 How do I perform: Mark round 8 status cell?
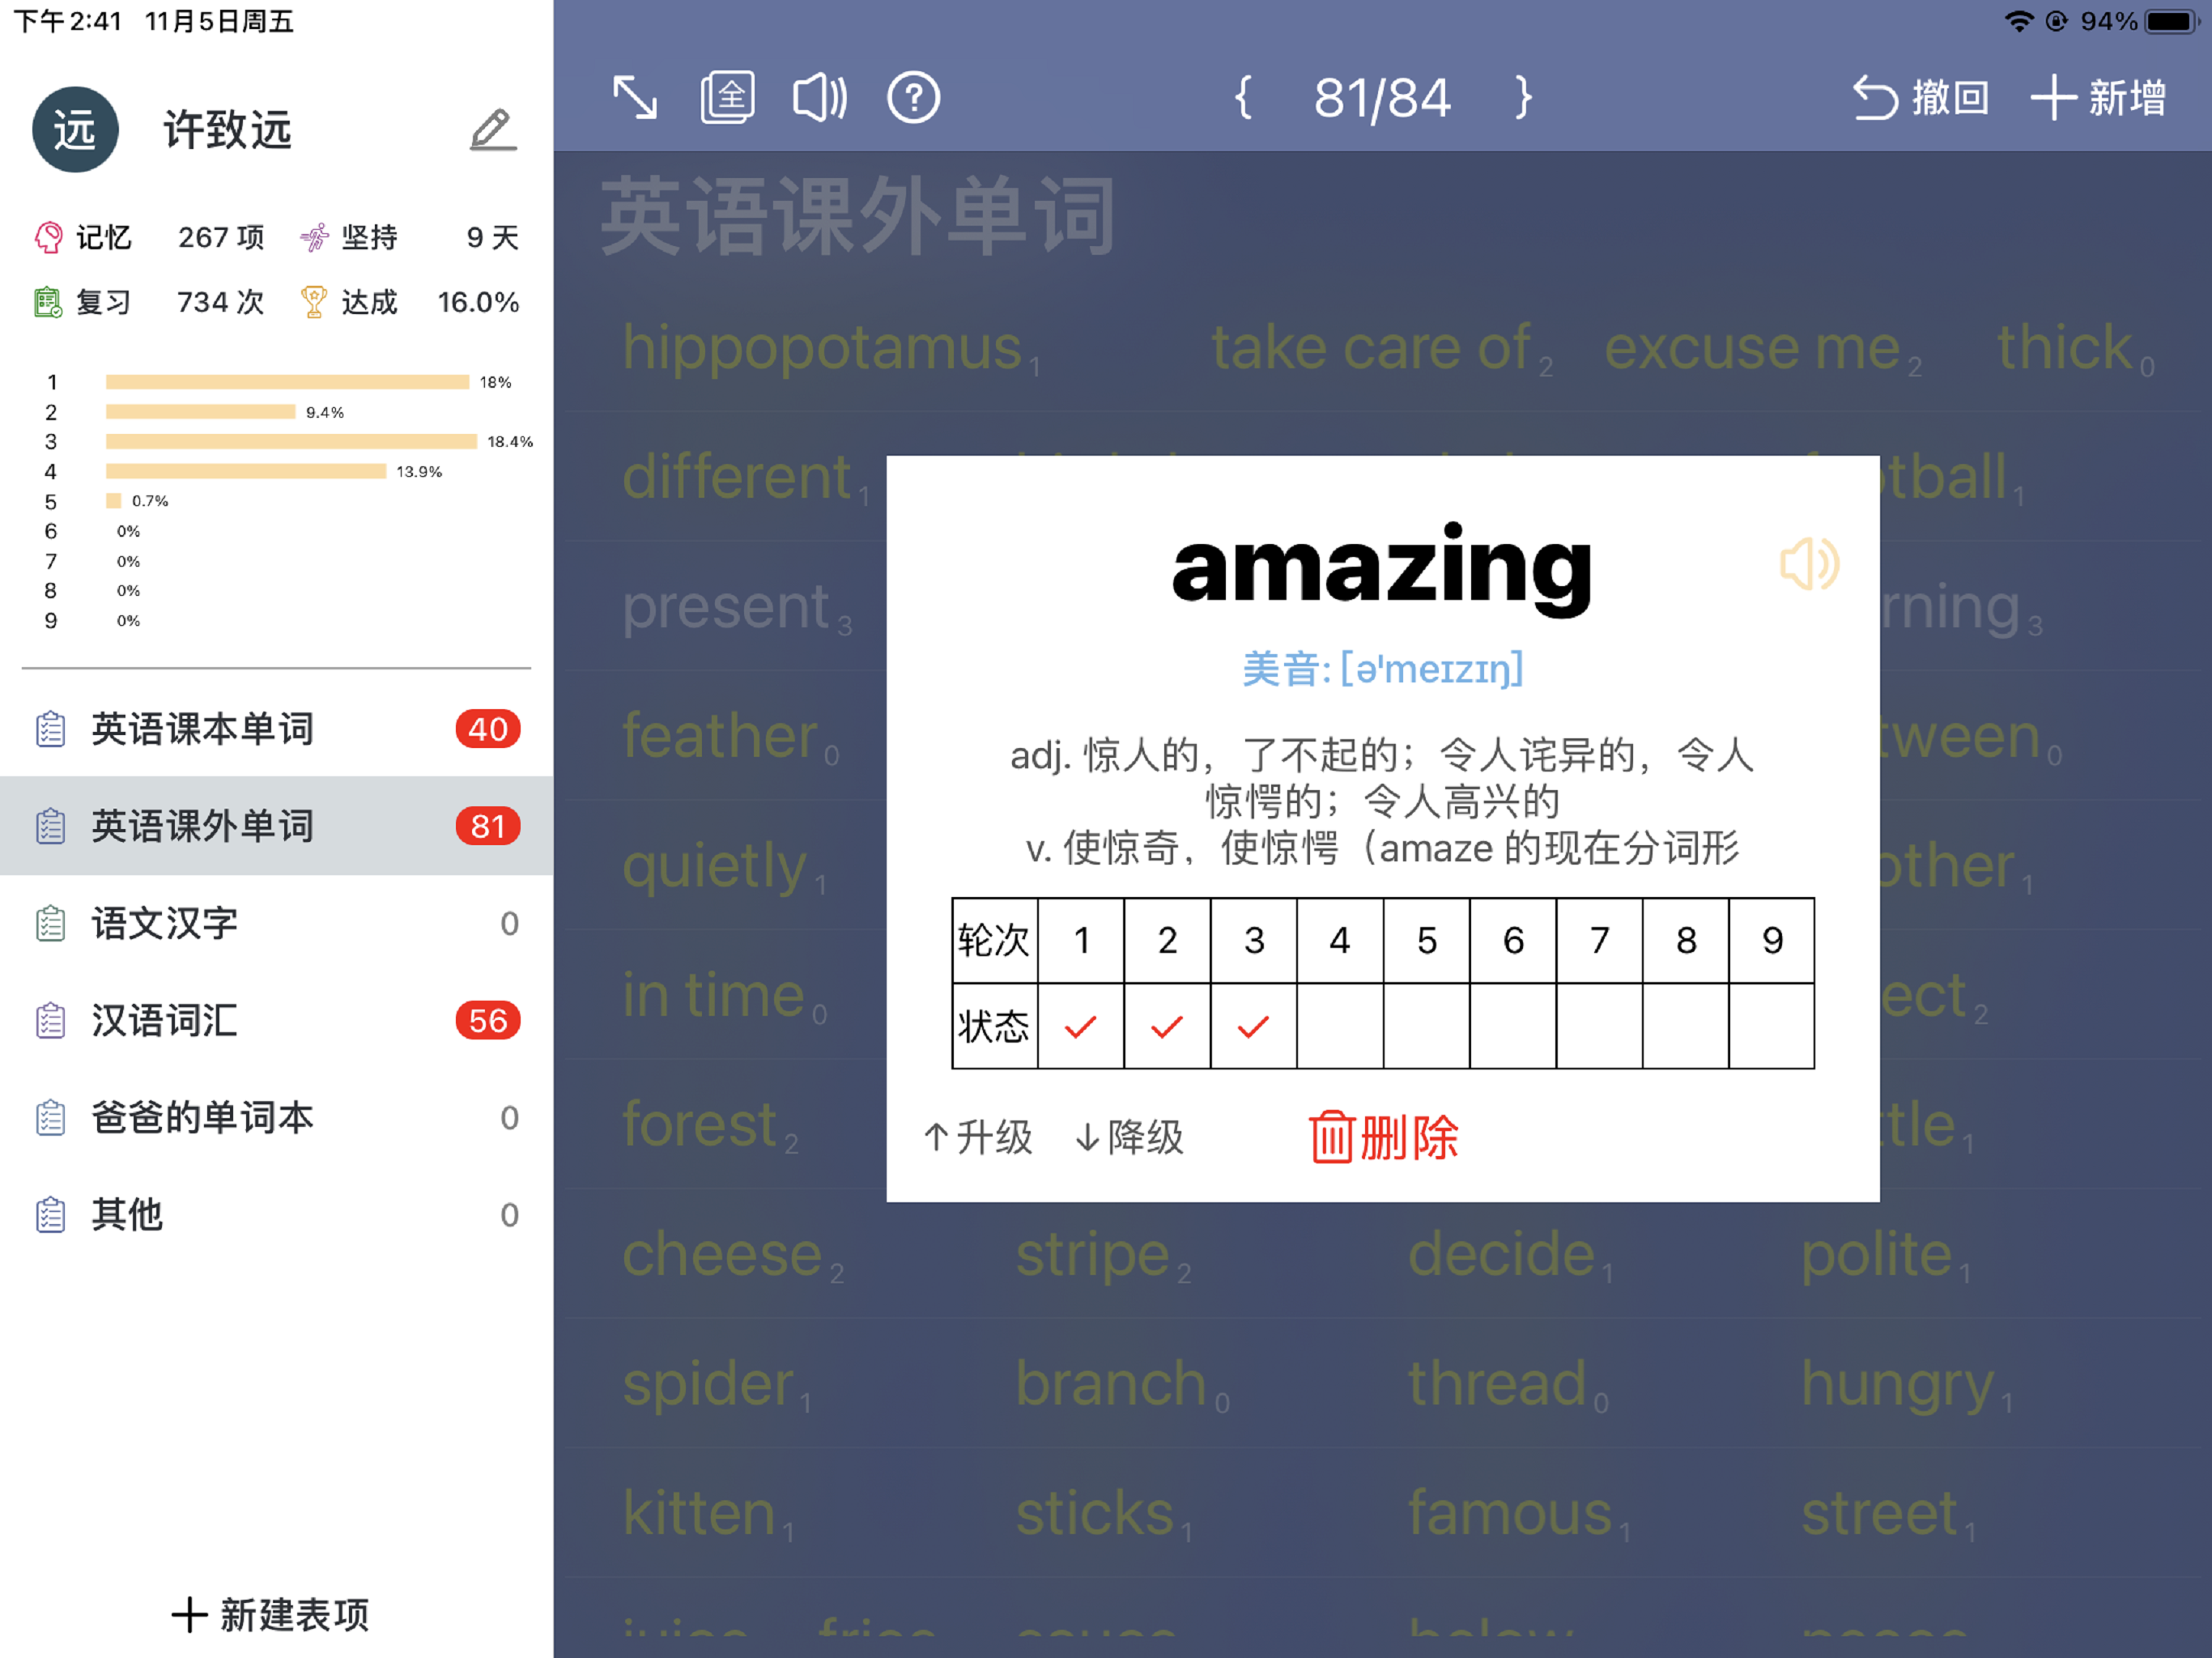(1686, 1026)
